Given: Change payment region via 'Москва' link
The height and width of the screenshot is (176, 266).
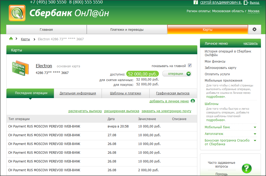Looking at the screenshot, I should (253, 11).
